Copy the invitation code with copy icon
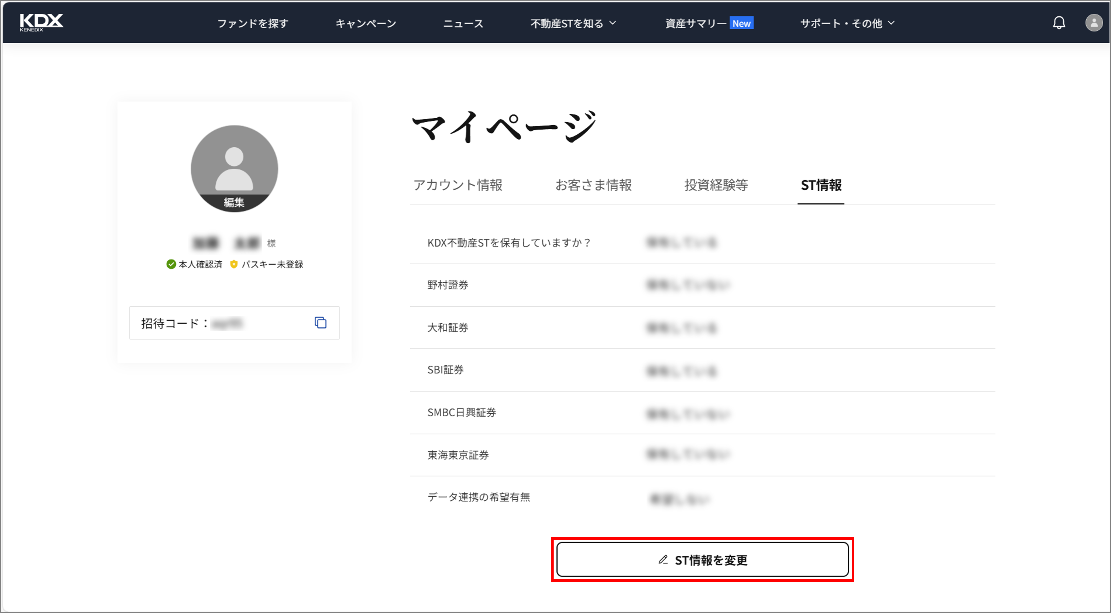 (320, 323)
